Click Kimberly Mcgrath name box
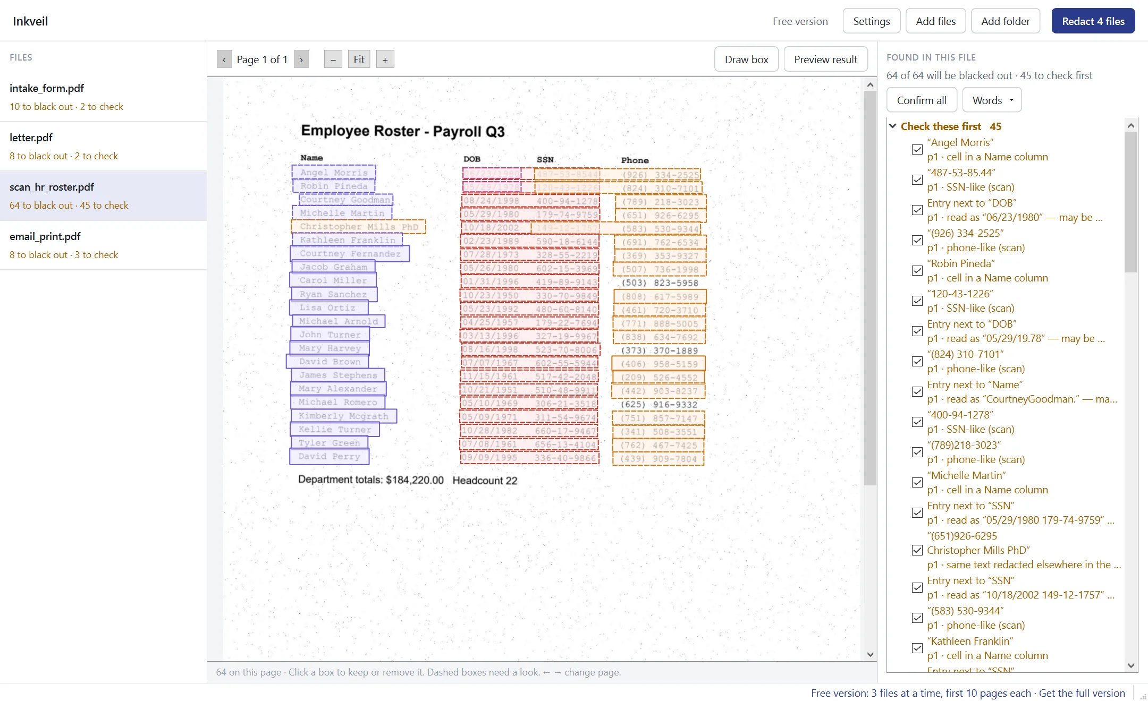The height and width of the screenshot is (701, 1148). 343,416
